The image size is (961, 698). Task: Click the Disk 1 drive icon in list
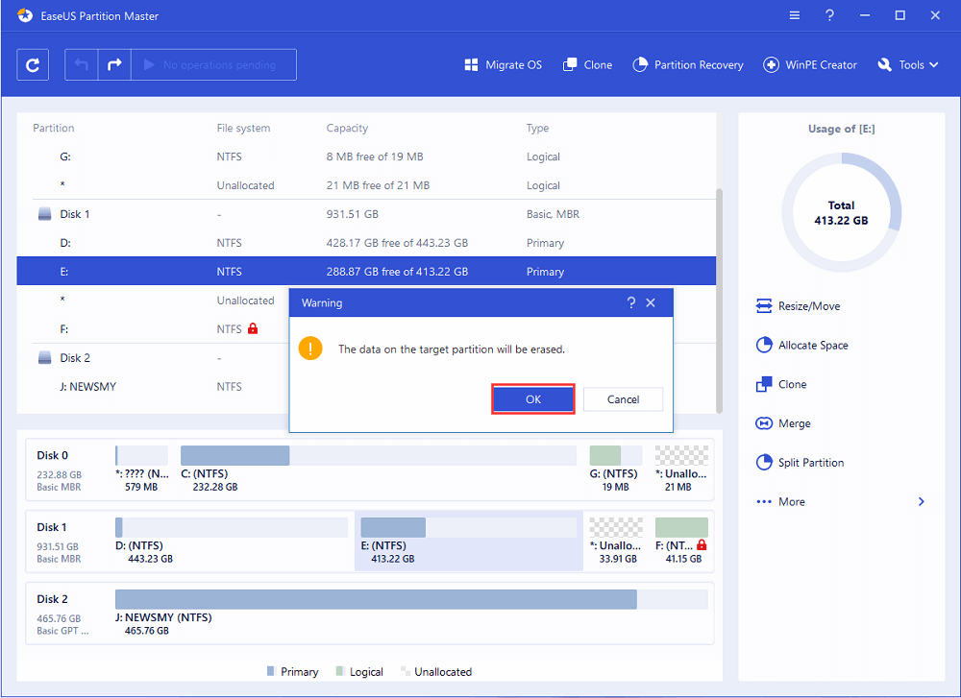(x=45, y=214)
